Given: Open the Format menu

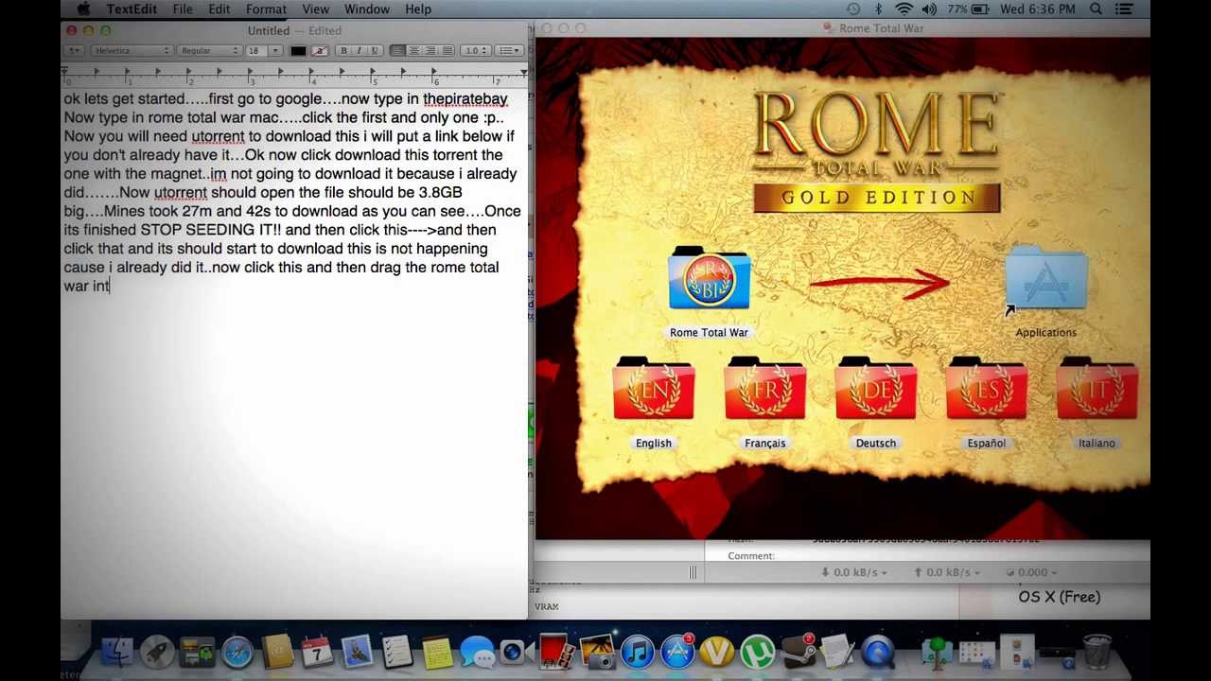Looking at the screenshot, I should (x=266, y=9).
